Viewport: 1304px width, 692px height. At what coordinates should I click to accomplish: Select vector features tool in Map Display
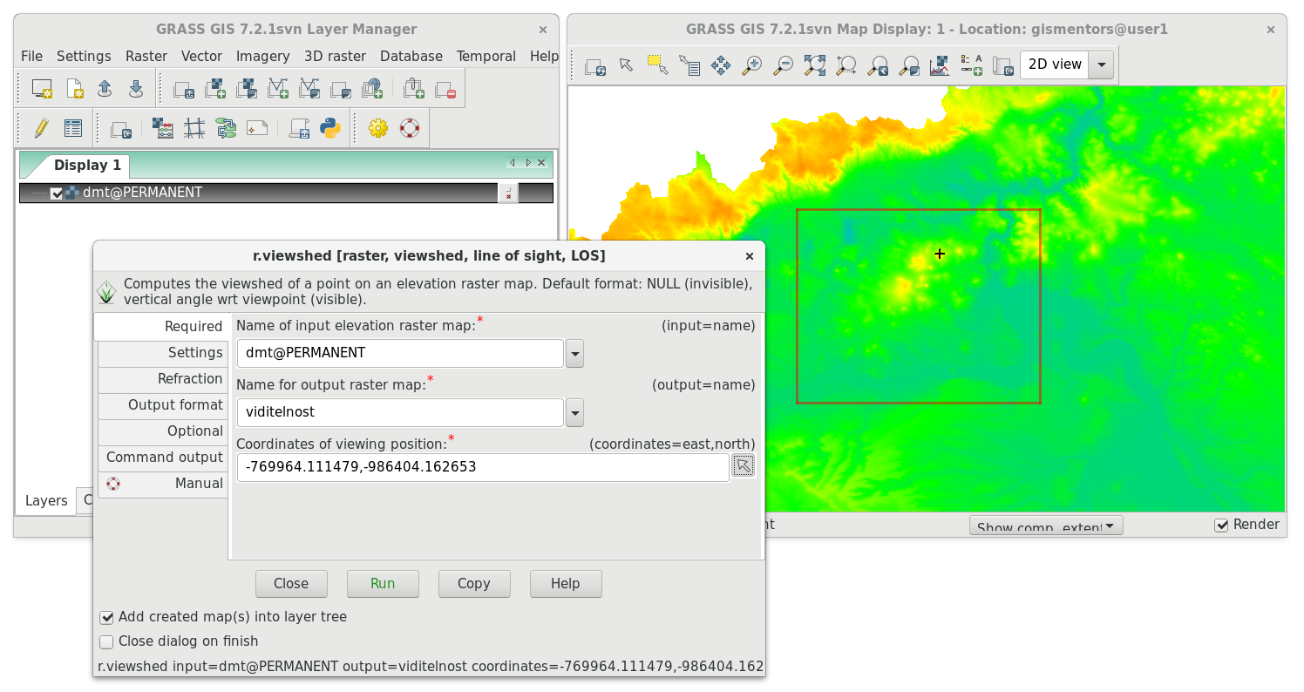pos(657,65)
